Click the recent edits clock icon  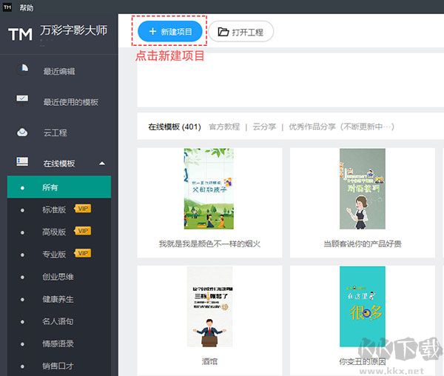23,70
